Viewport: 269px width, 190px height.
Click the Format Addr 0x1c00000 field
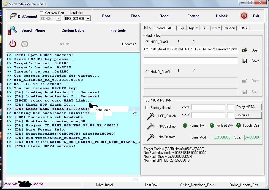point(223,138)
